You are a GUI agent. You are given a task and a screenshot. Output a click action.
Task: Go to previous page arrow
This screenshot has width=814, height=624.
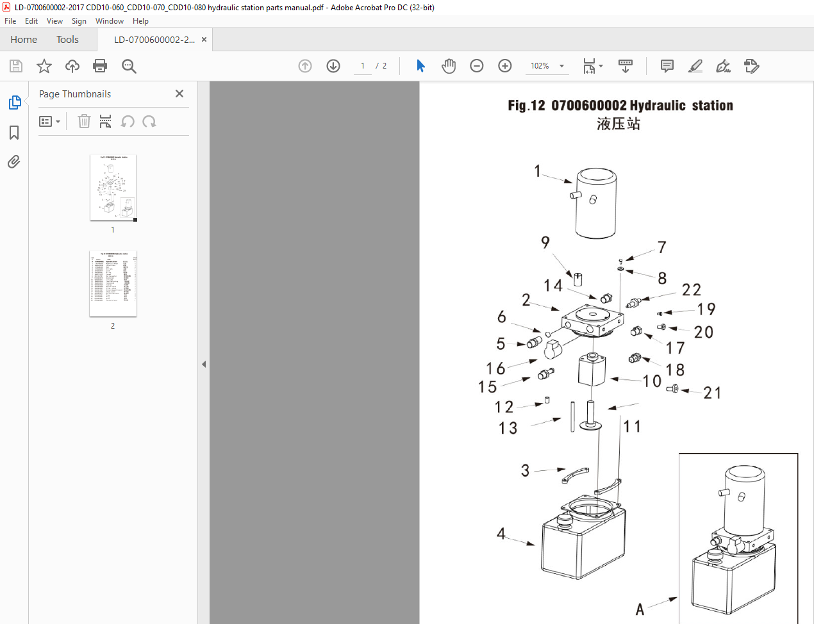coord(305,66)
